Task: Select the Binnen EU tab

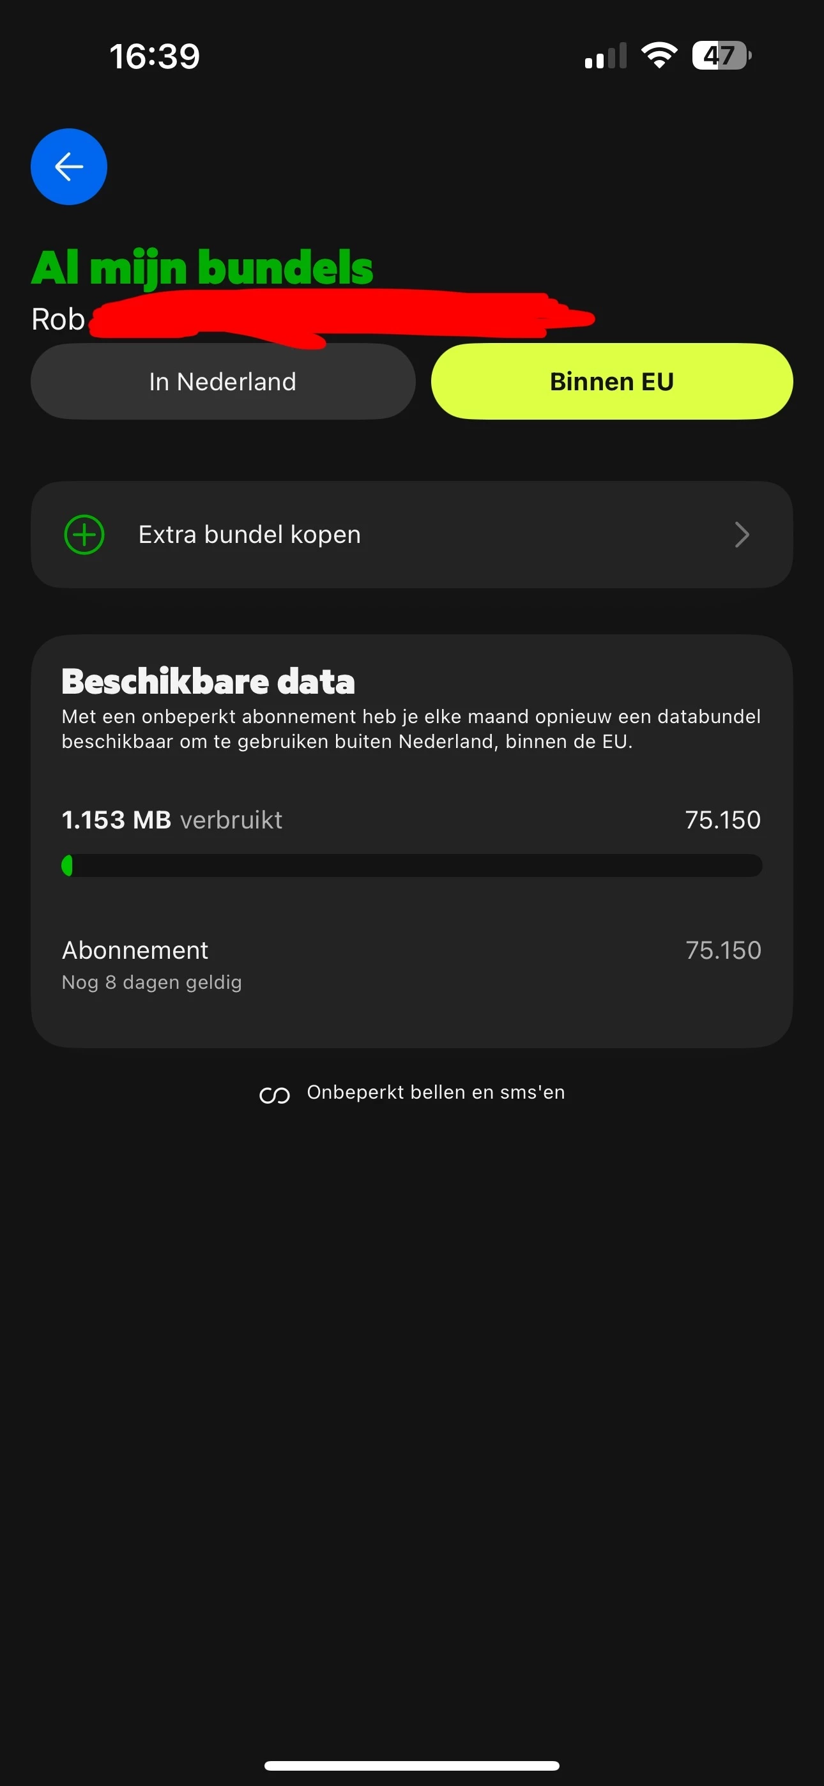Action: click(612, 381)
